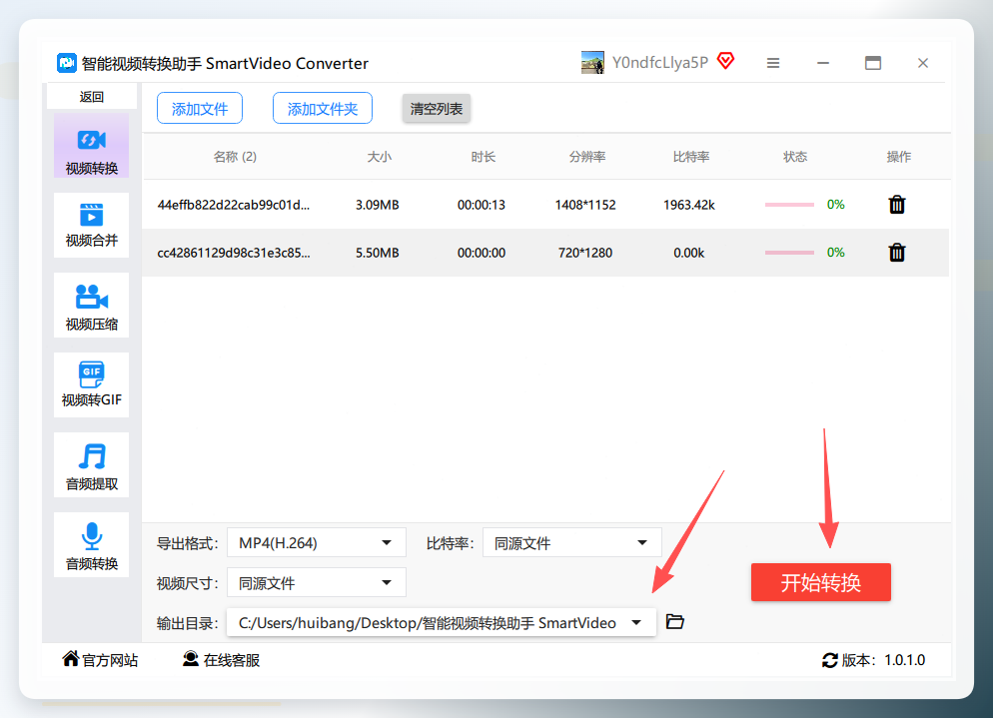Open the 视频转GIF tool
The height and width of the screenshot is (718, 993).
pyautogui.click(x=91, y=384)
